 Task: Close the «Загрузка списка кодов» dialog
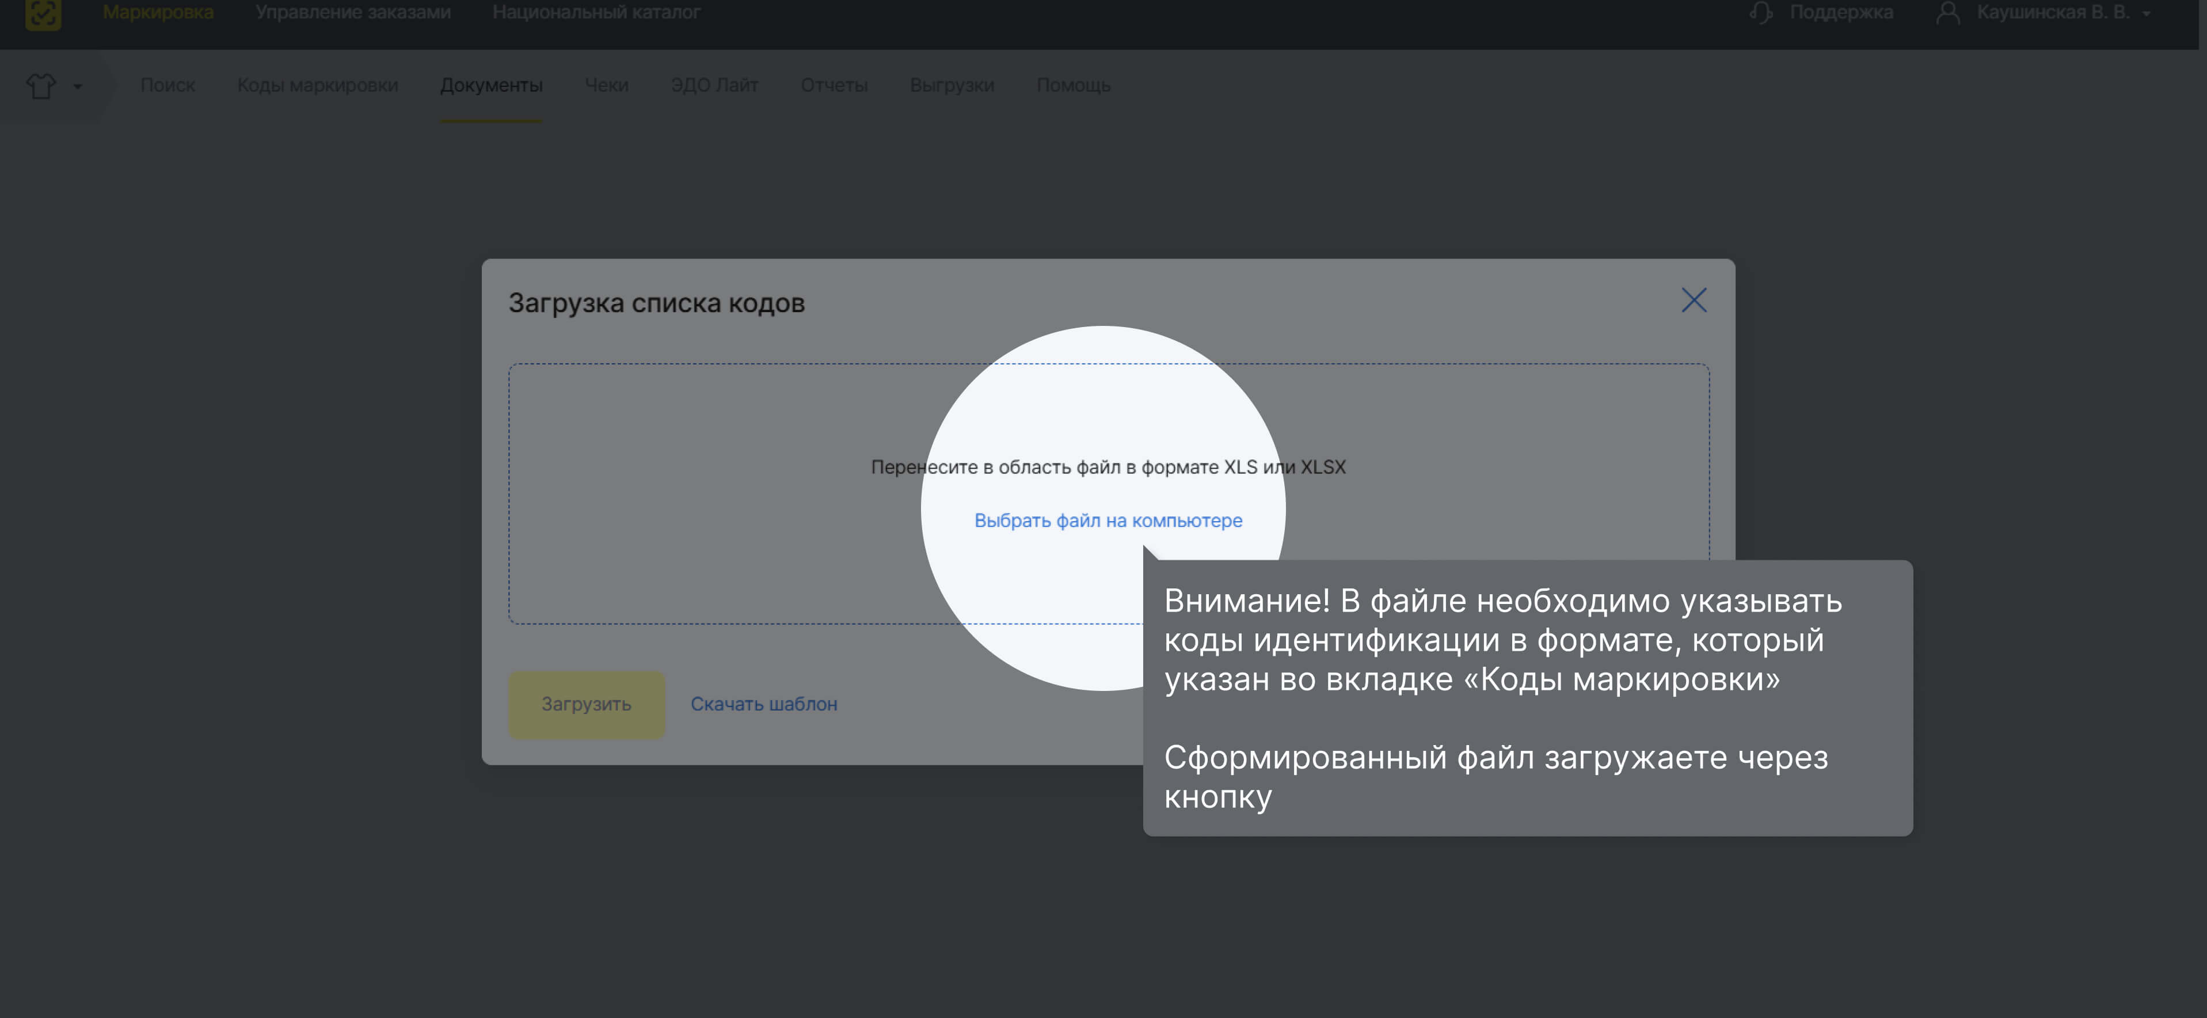[x=1695, y=301]
